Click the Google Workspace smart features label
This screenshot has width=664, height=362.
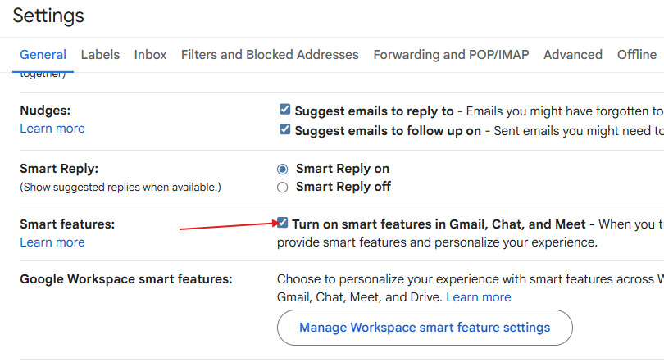(126, 279)
